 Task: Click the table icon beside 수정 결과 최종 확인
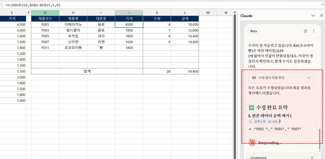point(254,78)
